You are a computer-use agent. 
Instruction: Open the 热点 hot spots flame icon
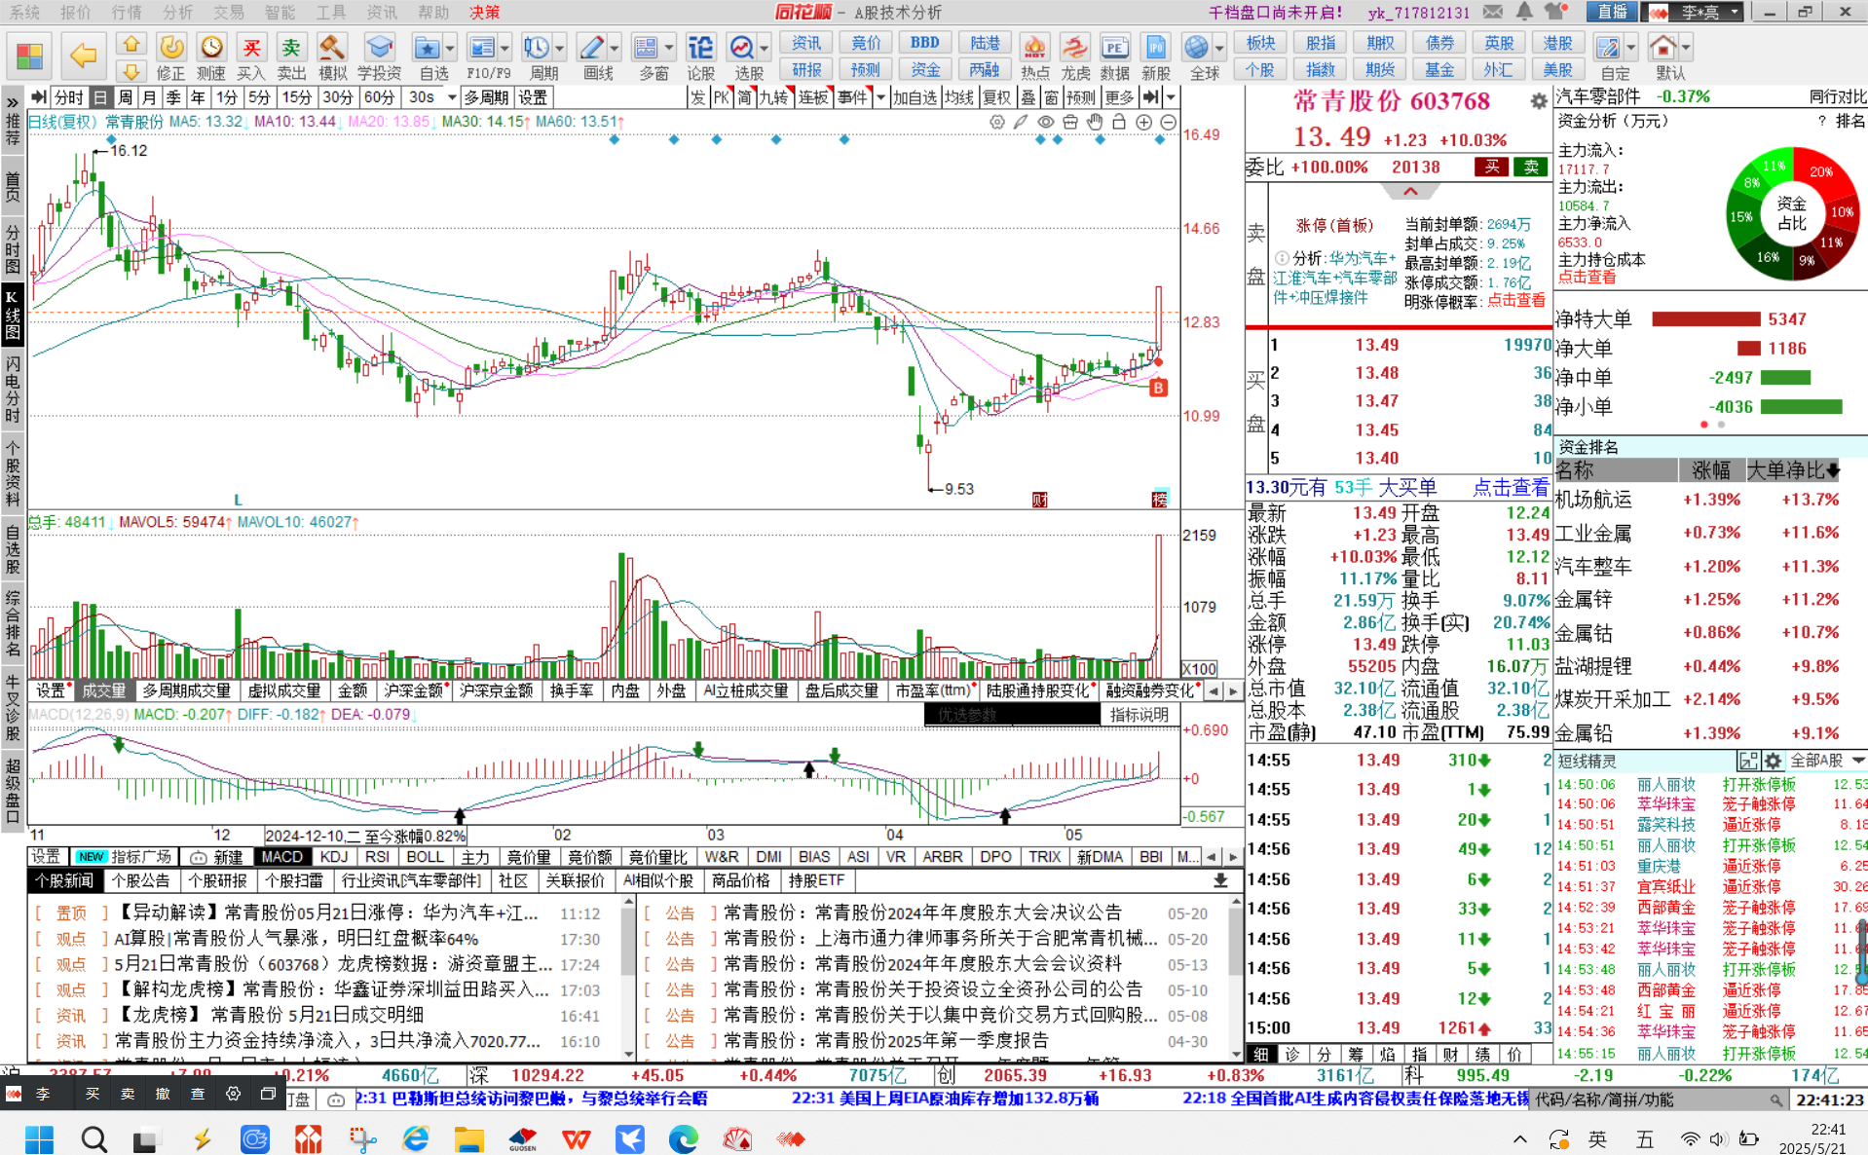[x=1034, y=56]
